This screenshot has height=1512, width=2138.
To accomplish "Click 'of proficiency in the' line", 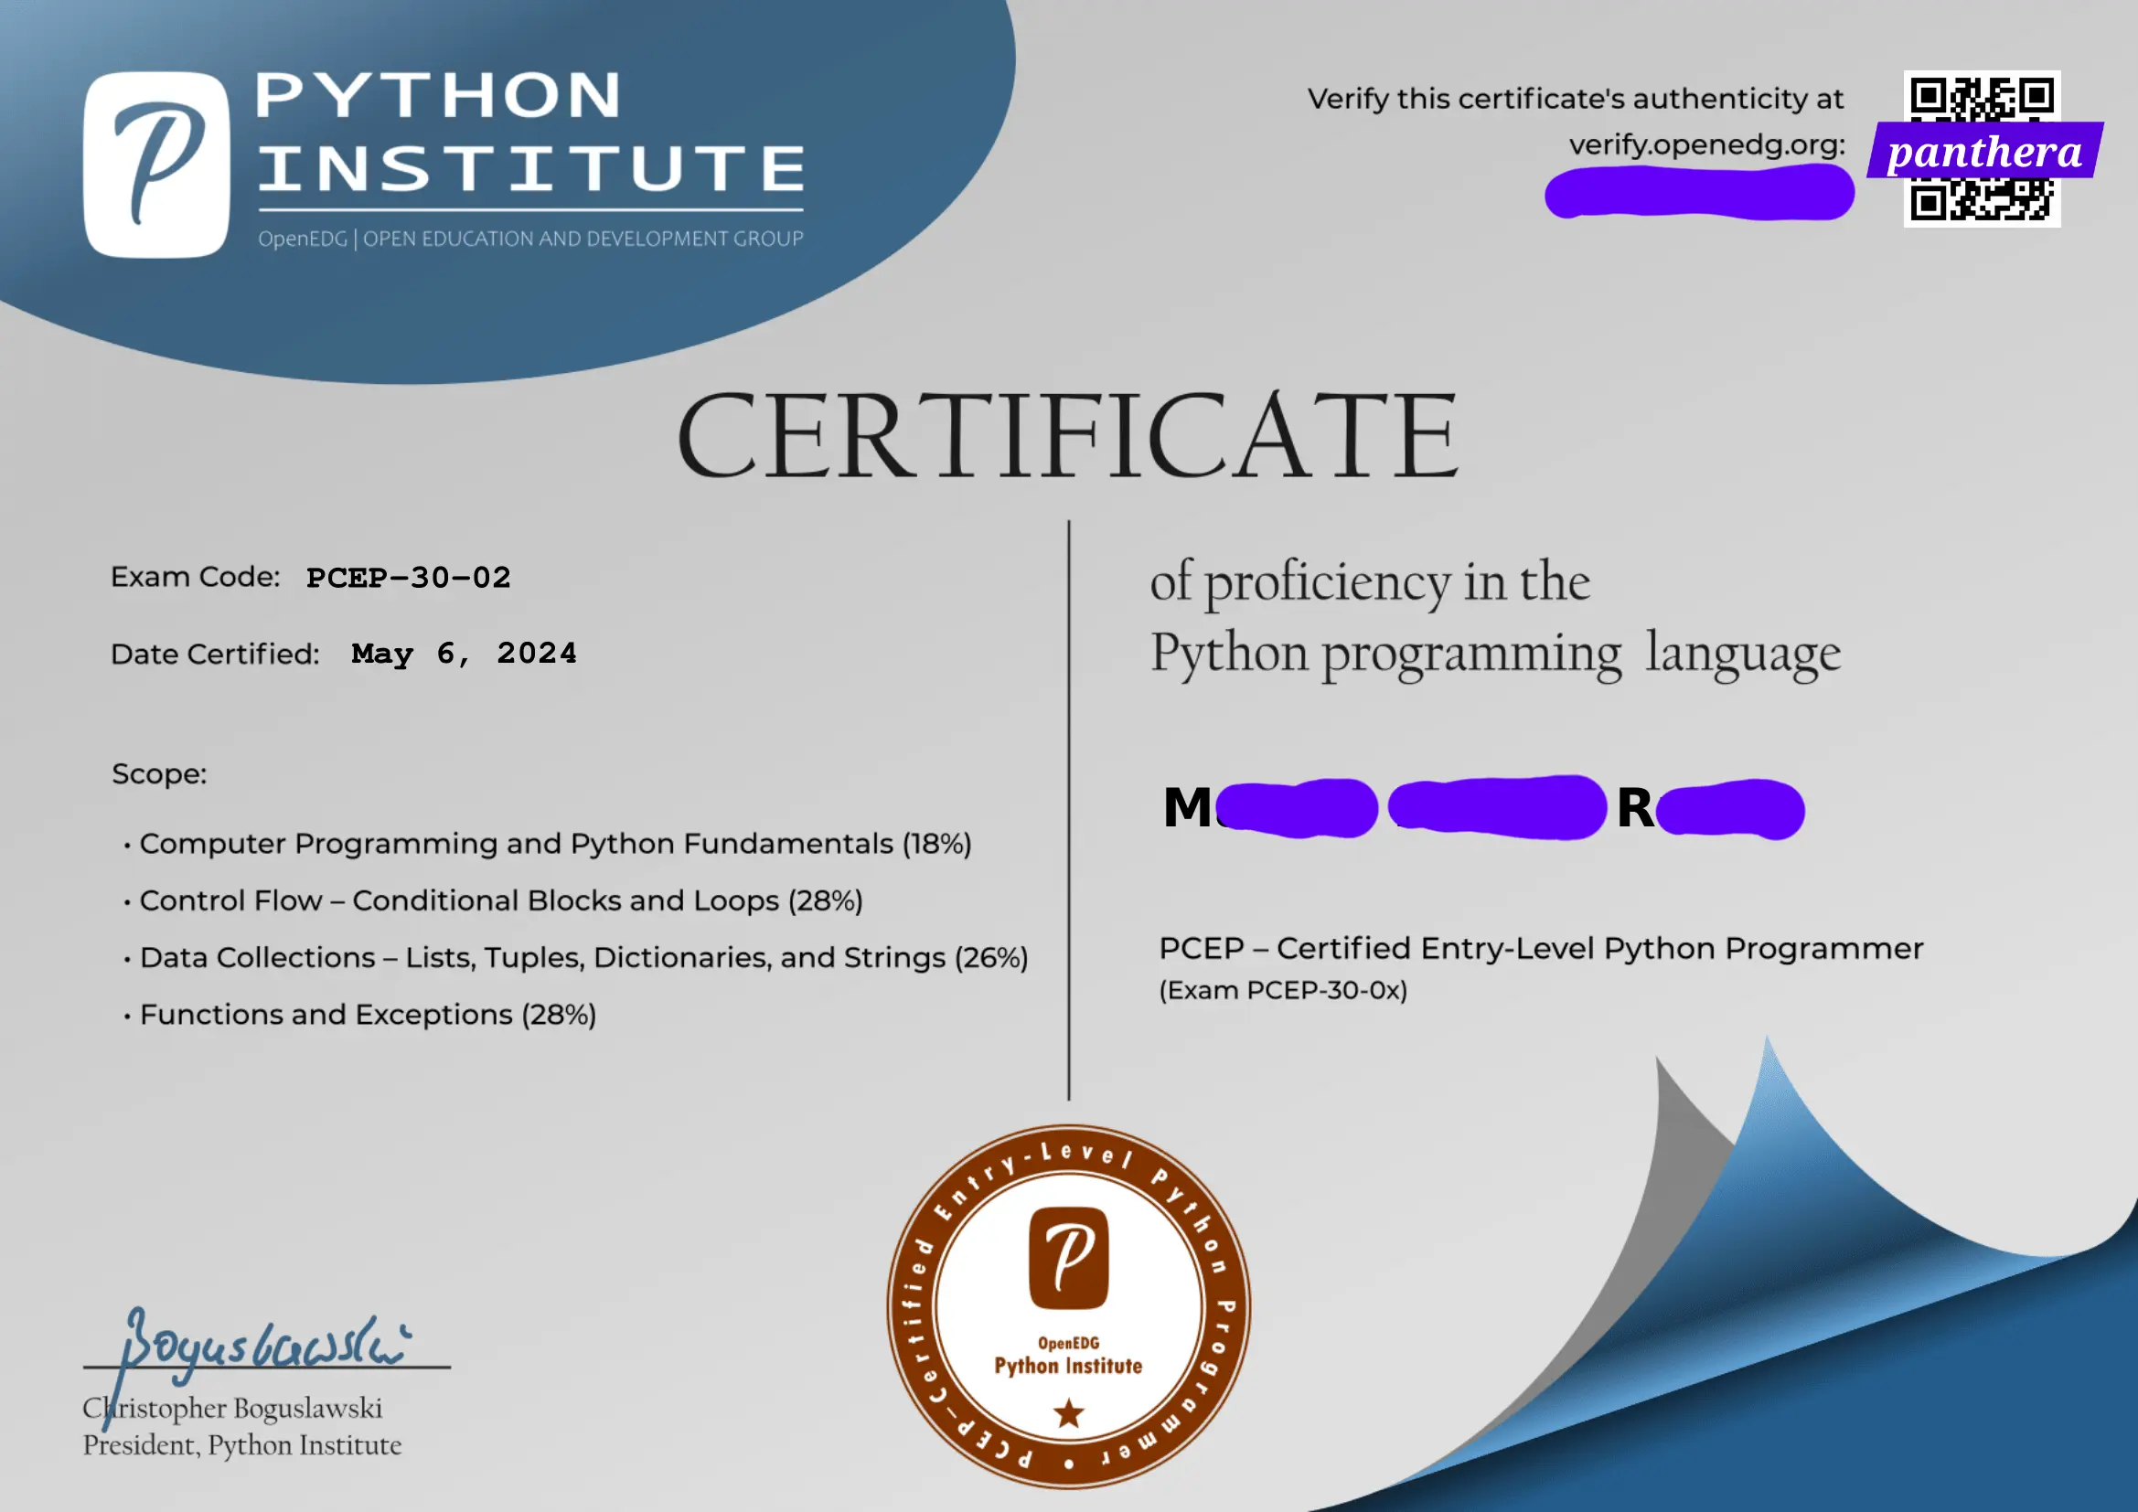I will (1370, 583).
